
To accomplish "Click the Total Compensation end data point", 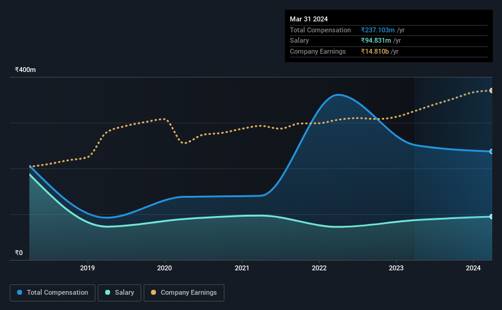I will [491, 151].
